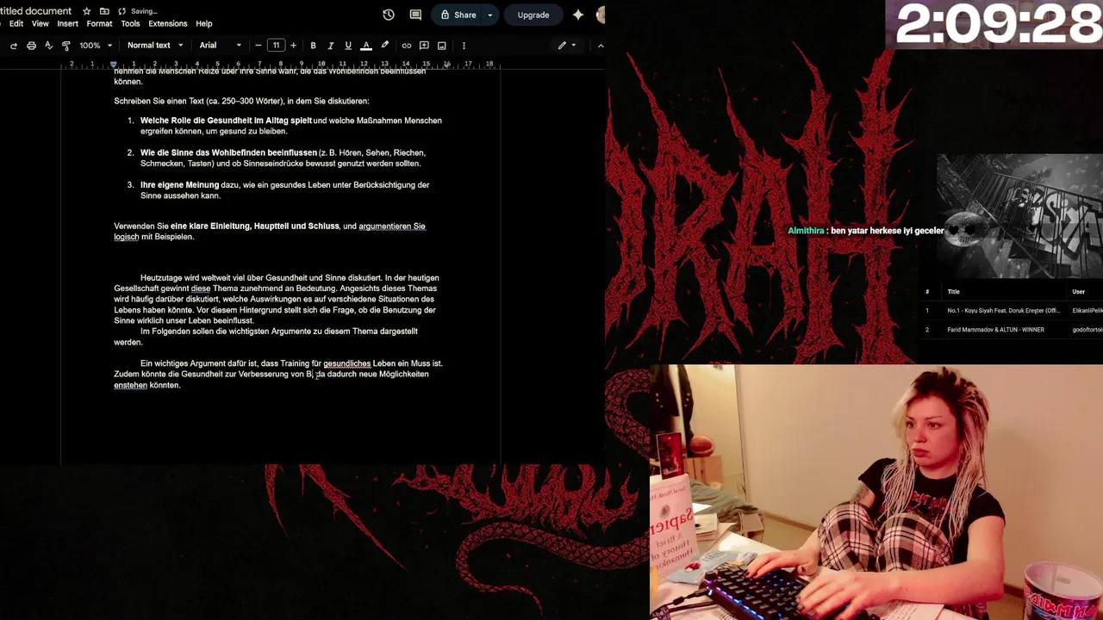Click the document title field

36,11
